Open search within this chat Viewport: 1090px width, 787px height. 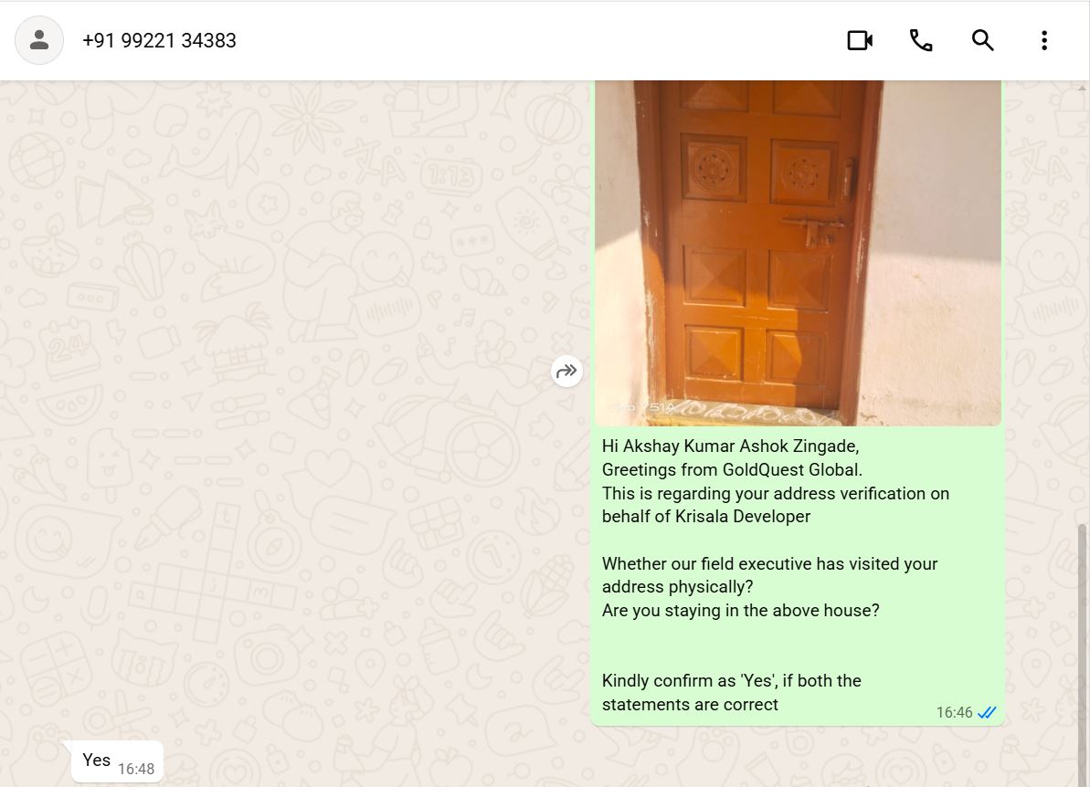(x=982, y=40)
